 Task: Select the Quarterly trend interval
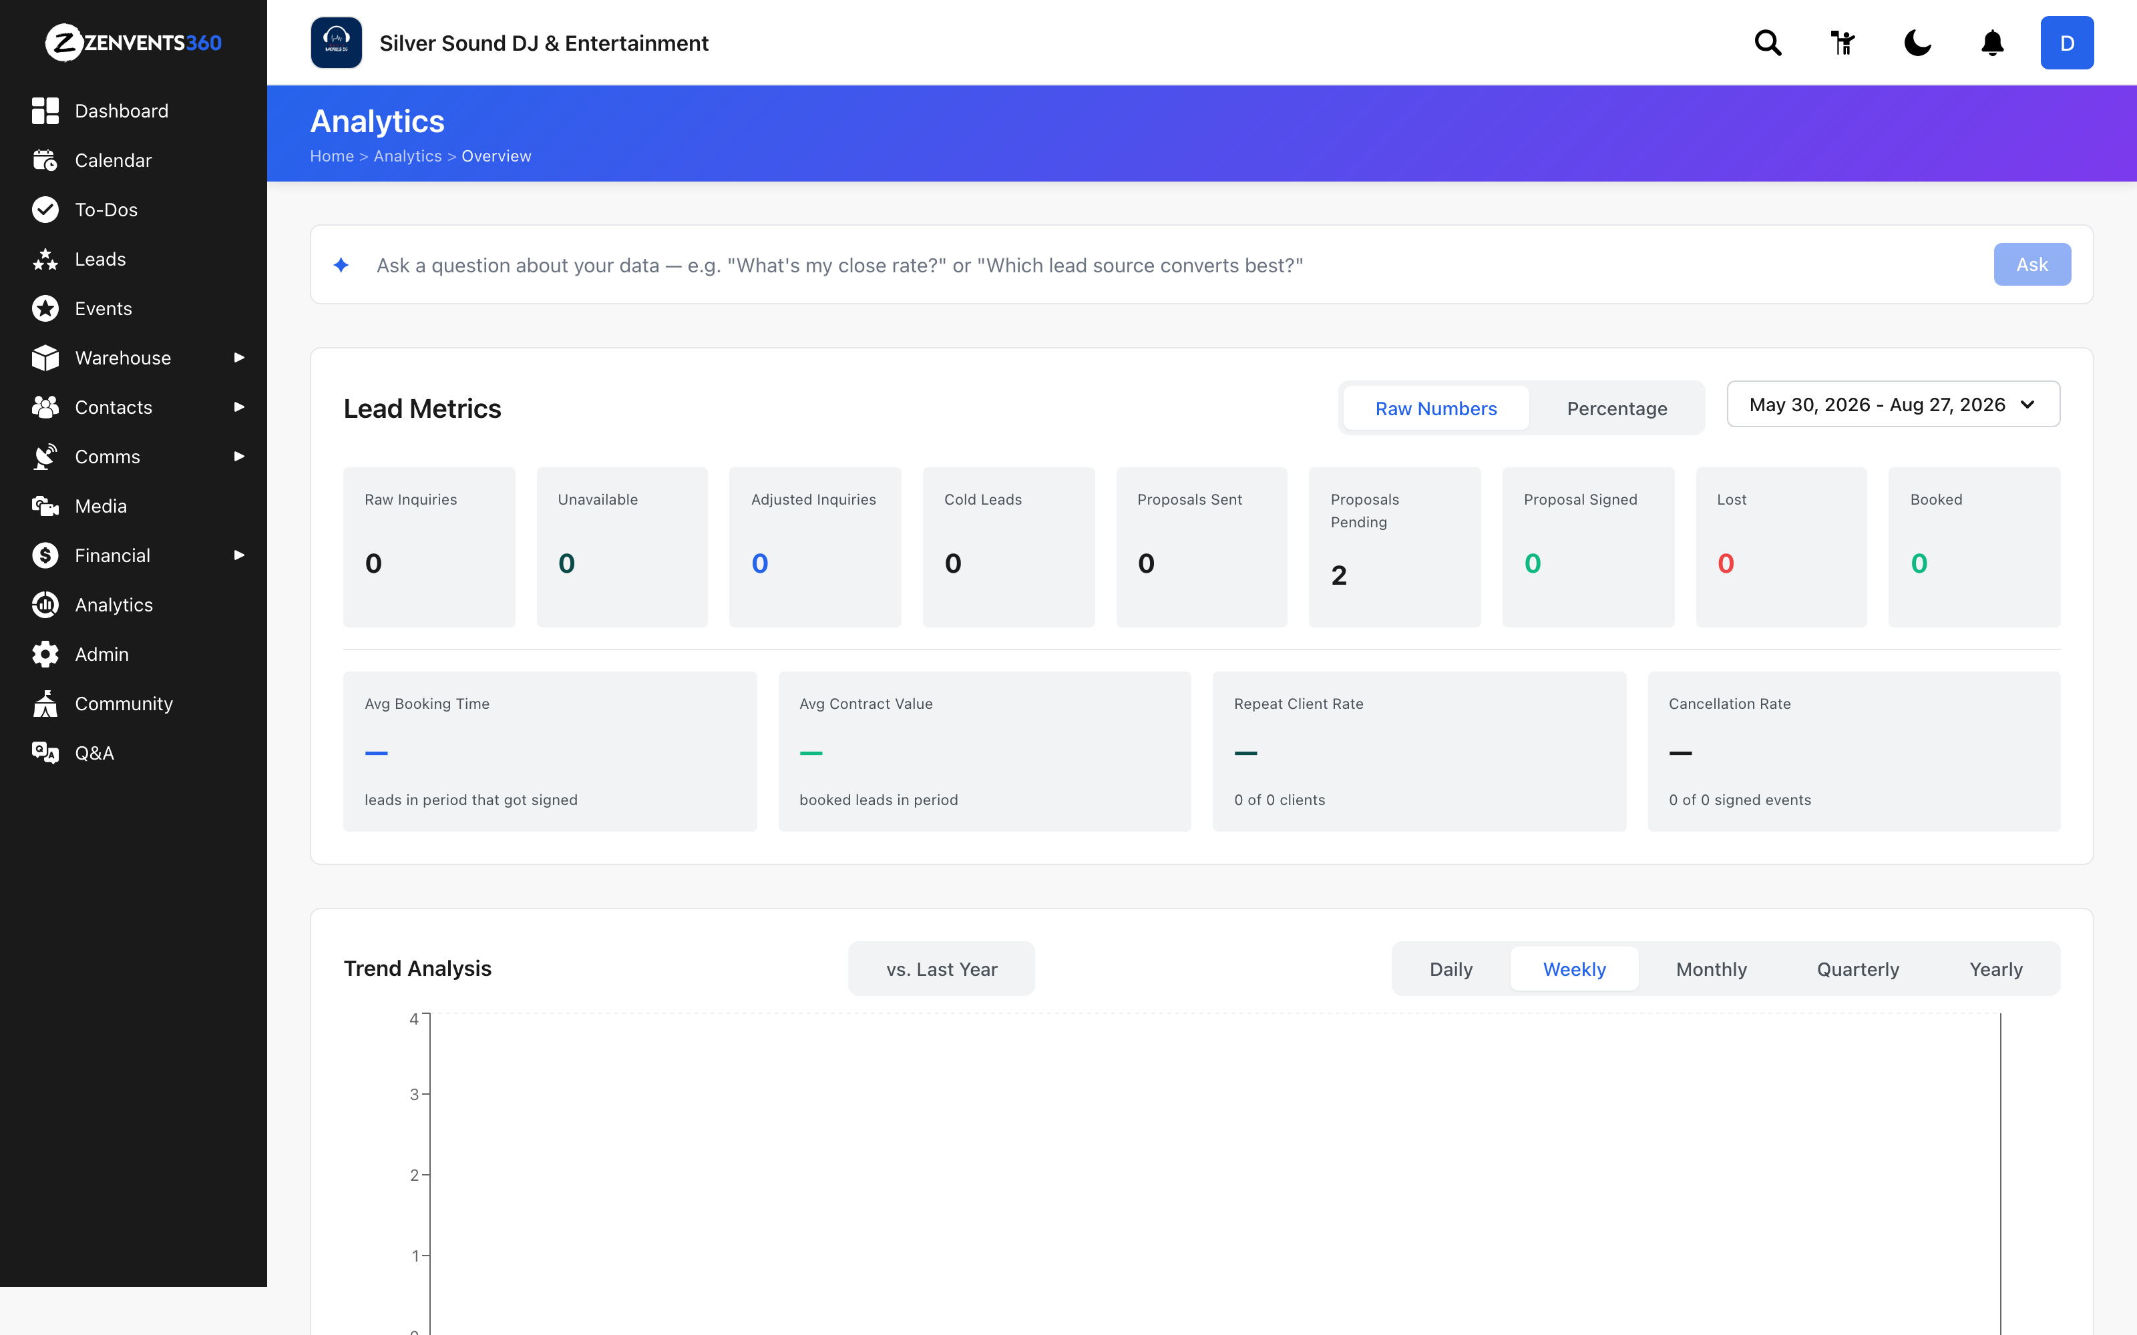click(1858, 969)
